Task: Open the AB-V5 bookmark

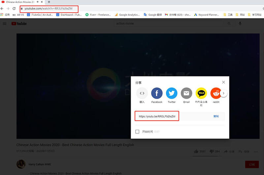Action: point(18,15)
